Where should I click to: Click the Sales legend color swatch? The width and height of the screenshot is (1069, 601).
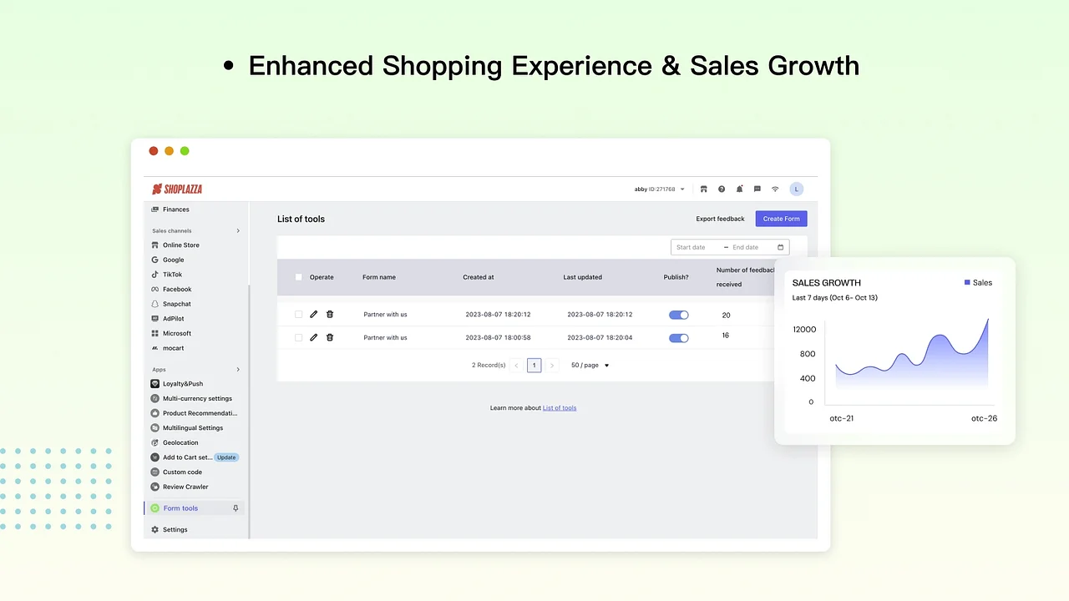(967, 283)
